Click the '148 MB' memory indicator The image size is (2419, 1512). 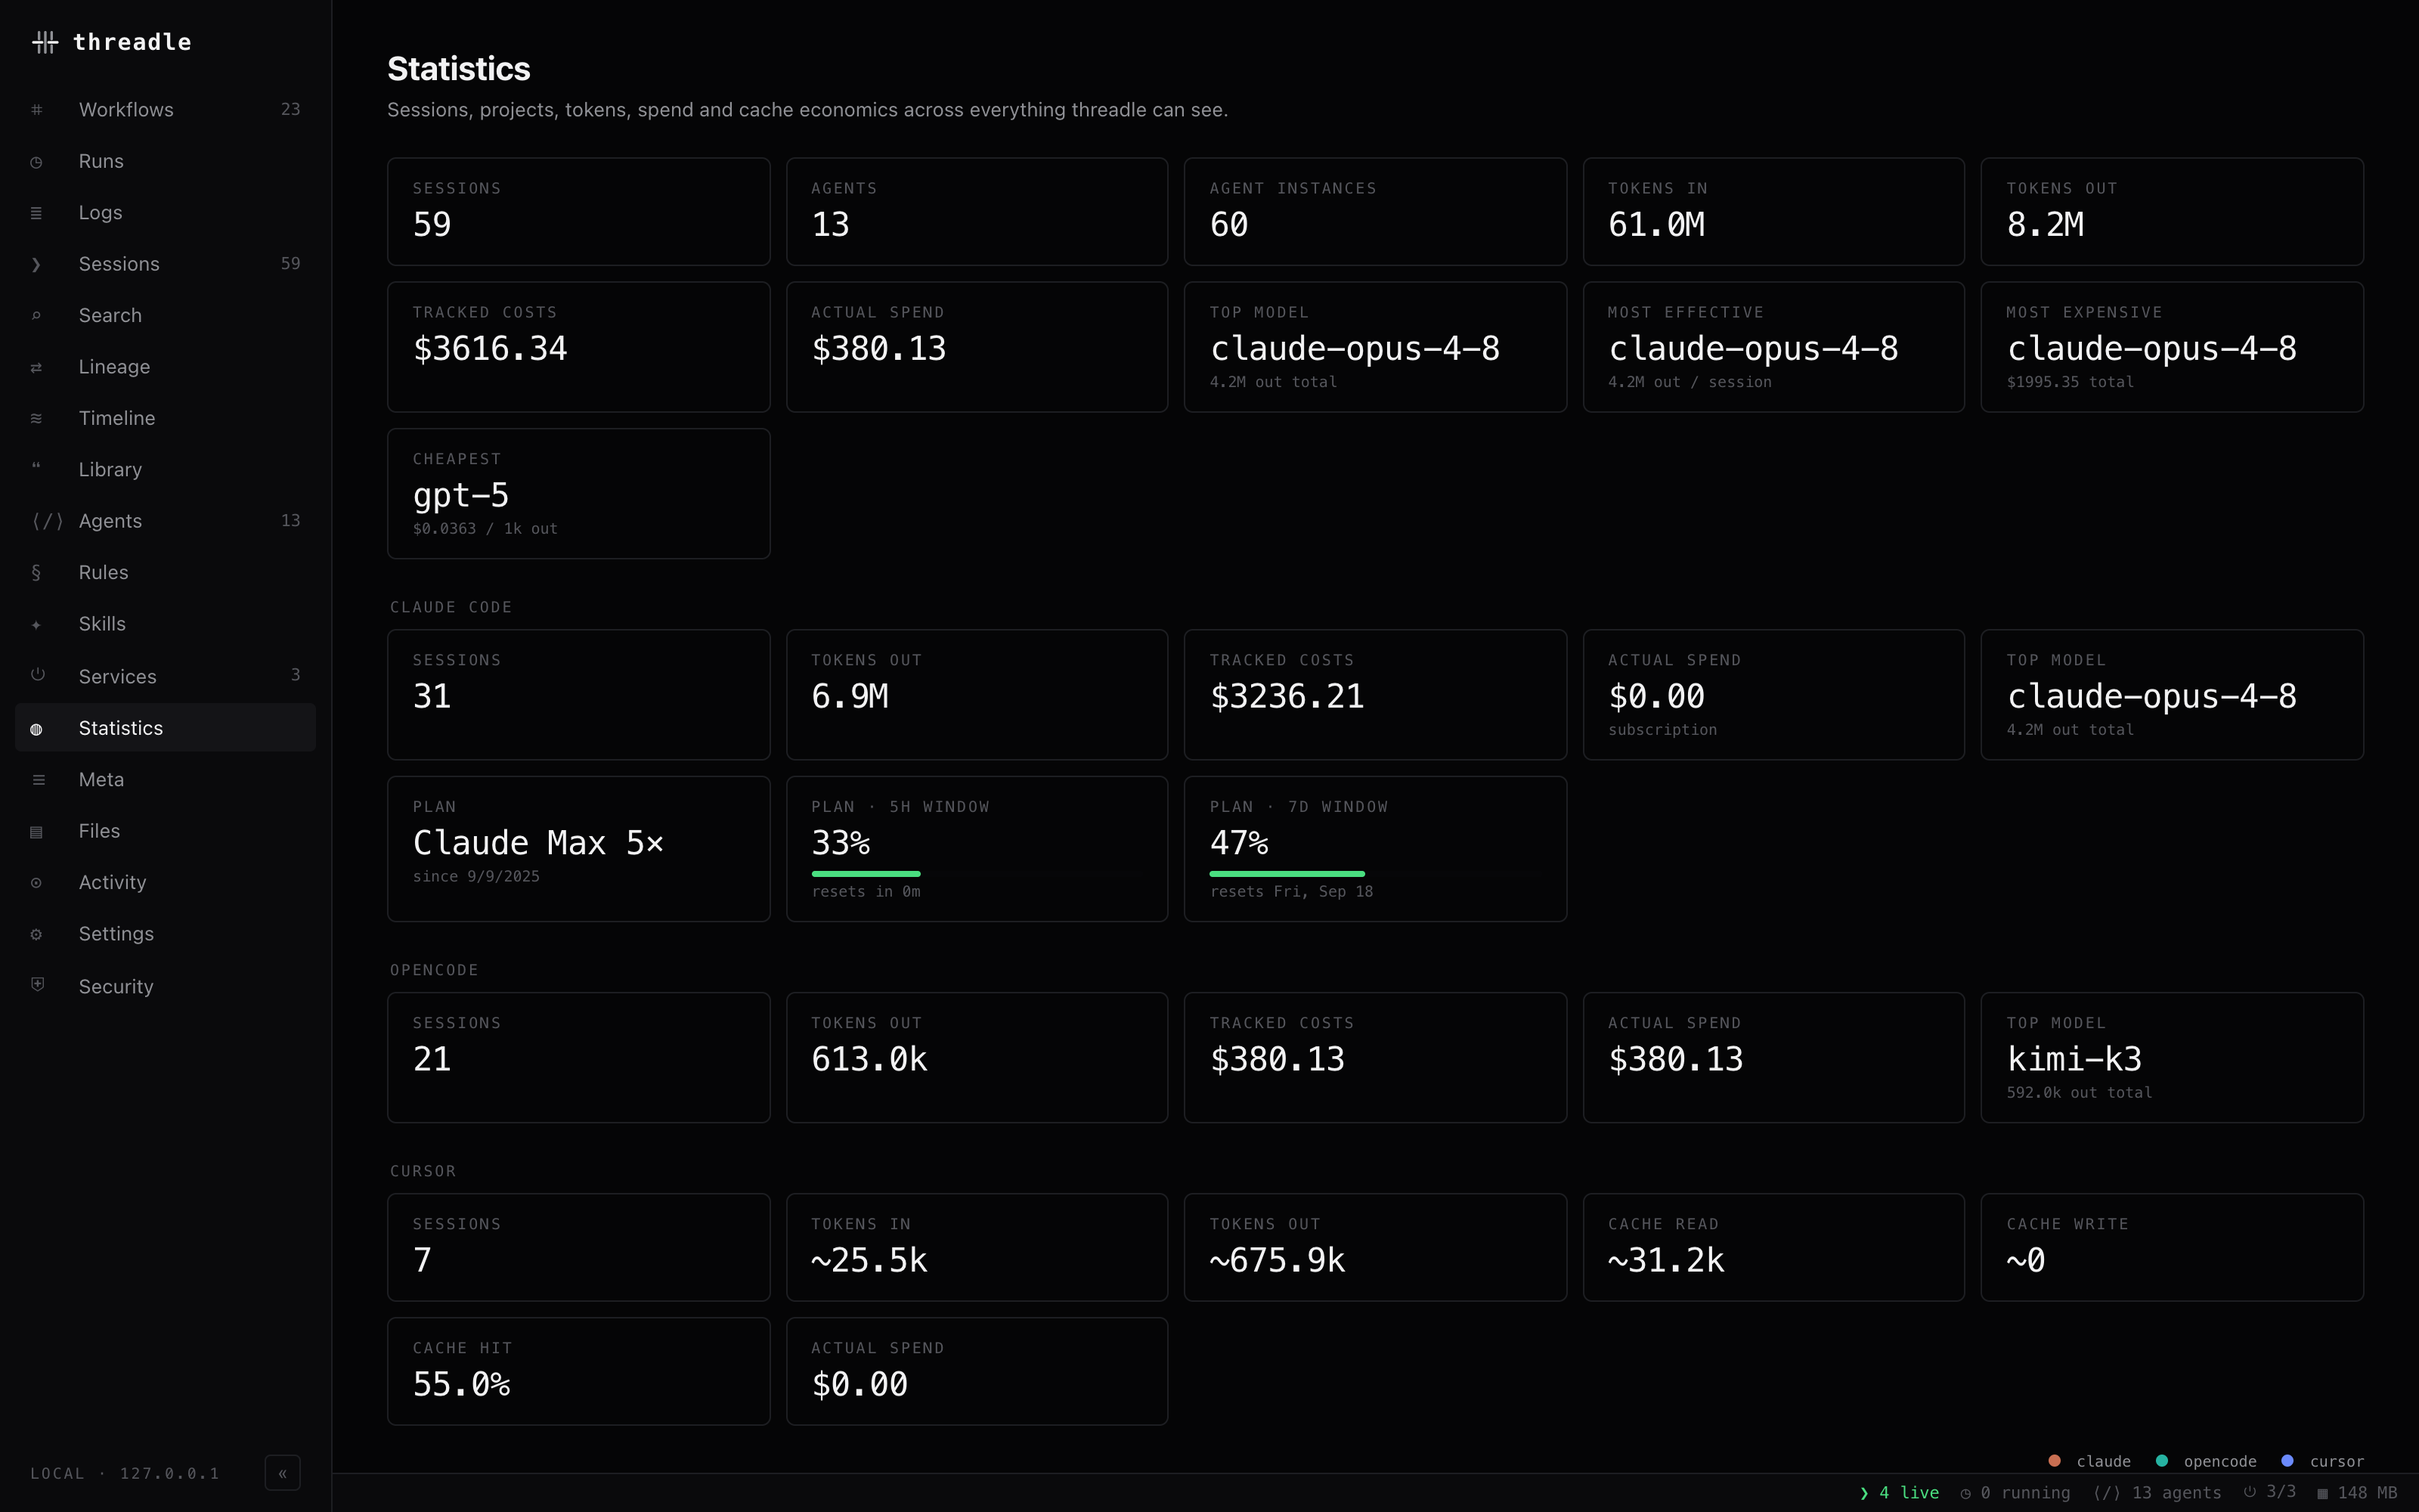tap(2357, 1493)
